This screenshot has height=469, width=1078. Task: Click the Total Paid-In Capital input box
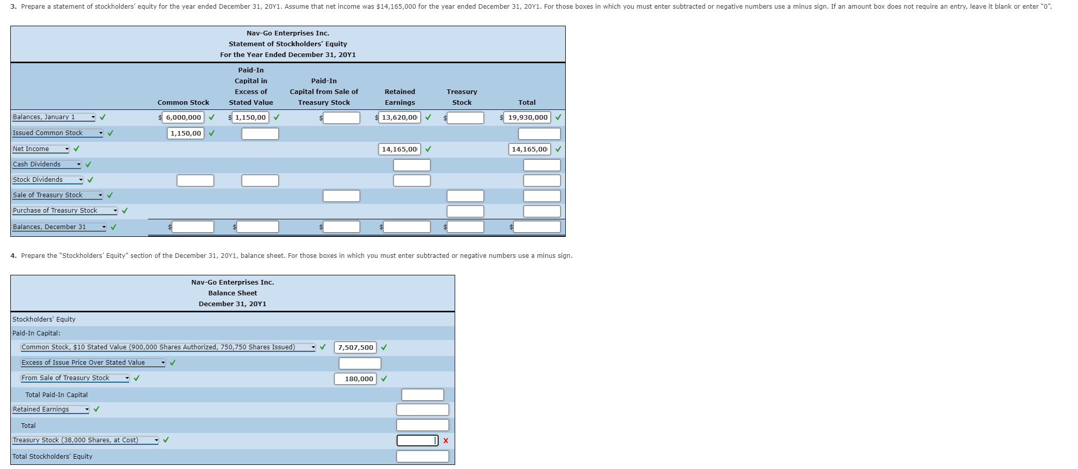tap(422, 395)
